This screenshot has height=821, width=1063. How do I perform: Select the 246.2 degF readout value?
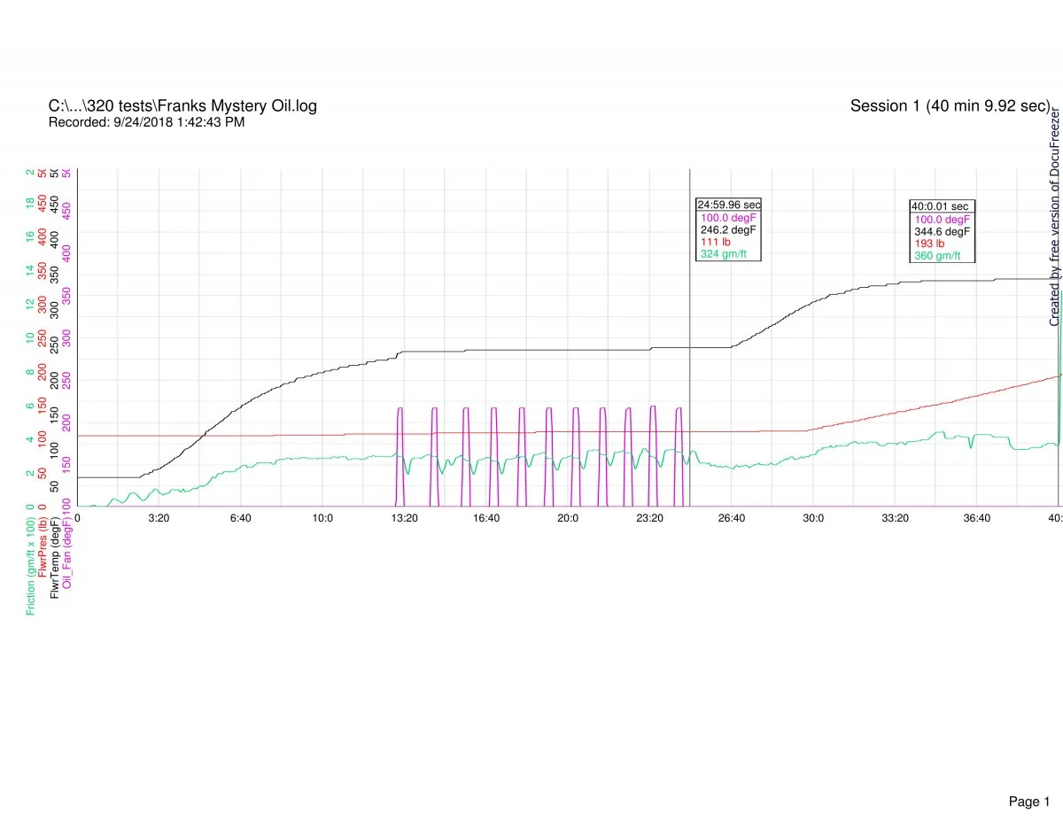[x=729, y=229]
